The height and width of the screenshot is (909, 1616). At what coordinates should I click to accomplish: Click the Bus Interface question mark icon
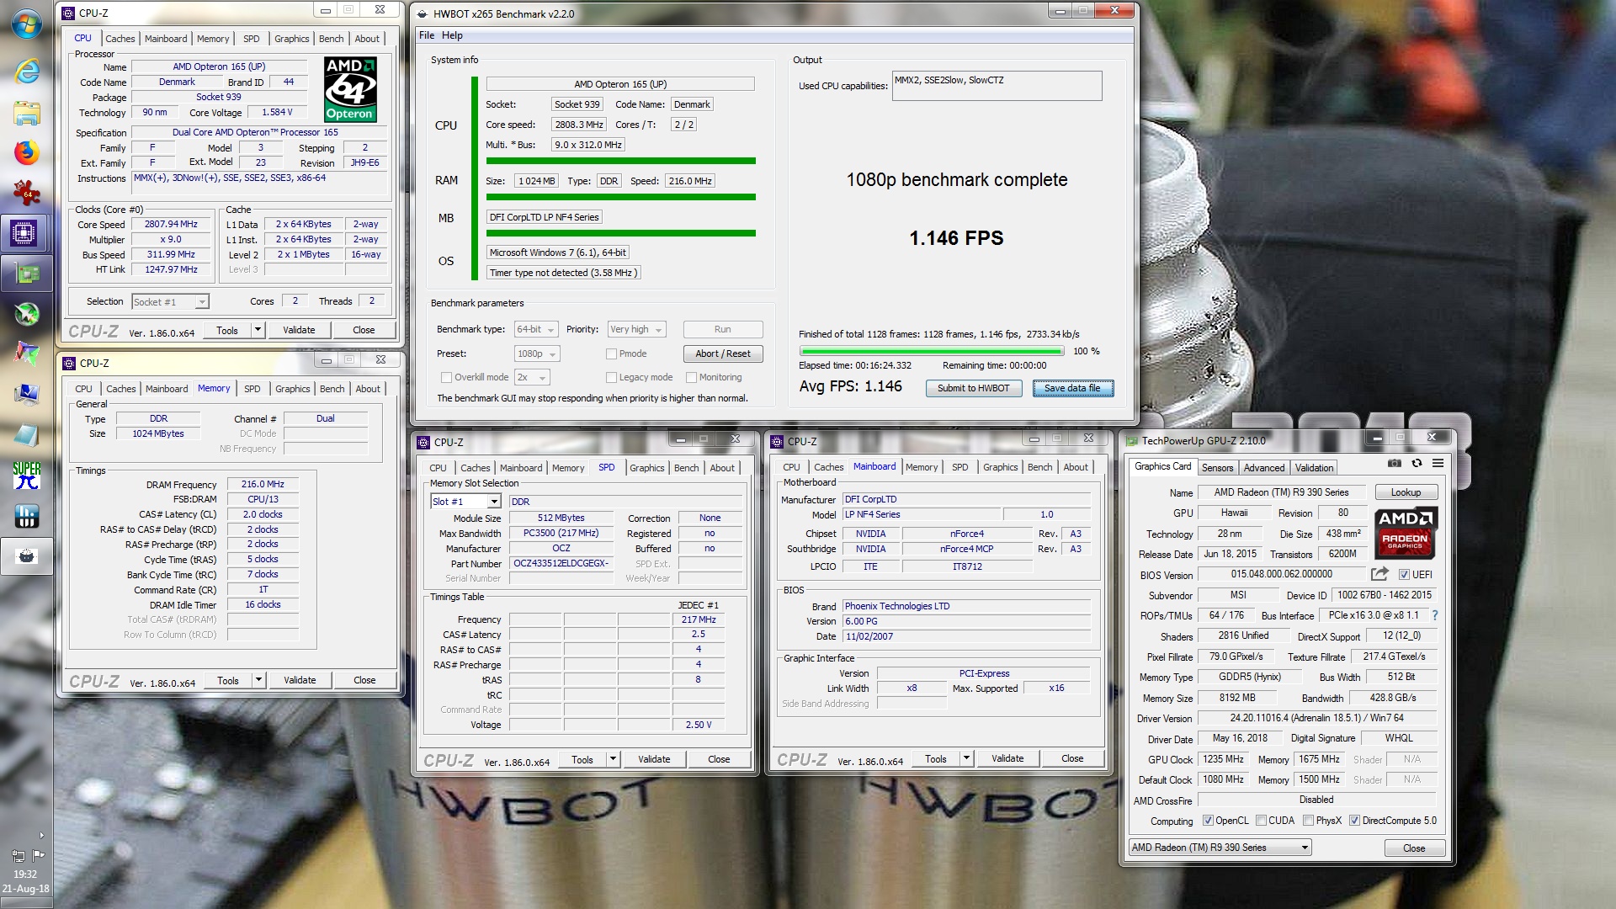(x=1435, y=615)
